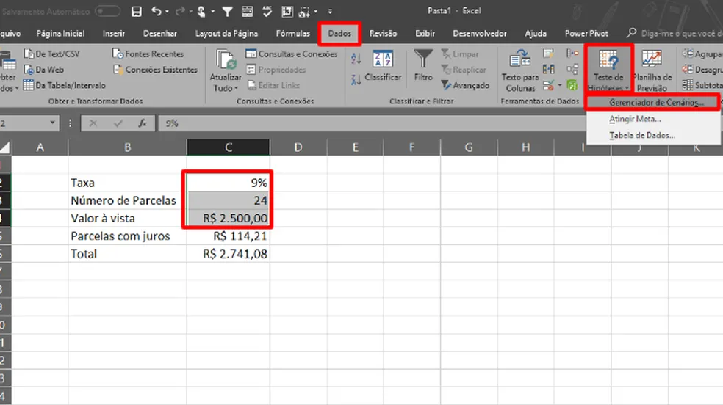This screenshot has height=405, width=723.
Task: Open the Classificar sort dialog icon
Action: 383,59
